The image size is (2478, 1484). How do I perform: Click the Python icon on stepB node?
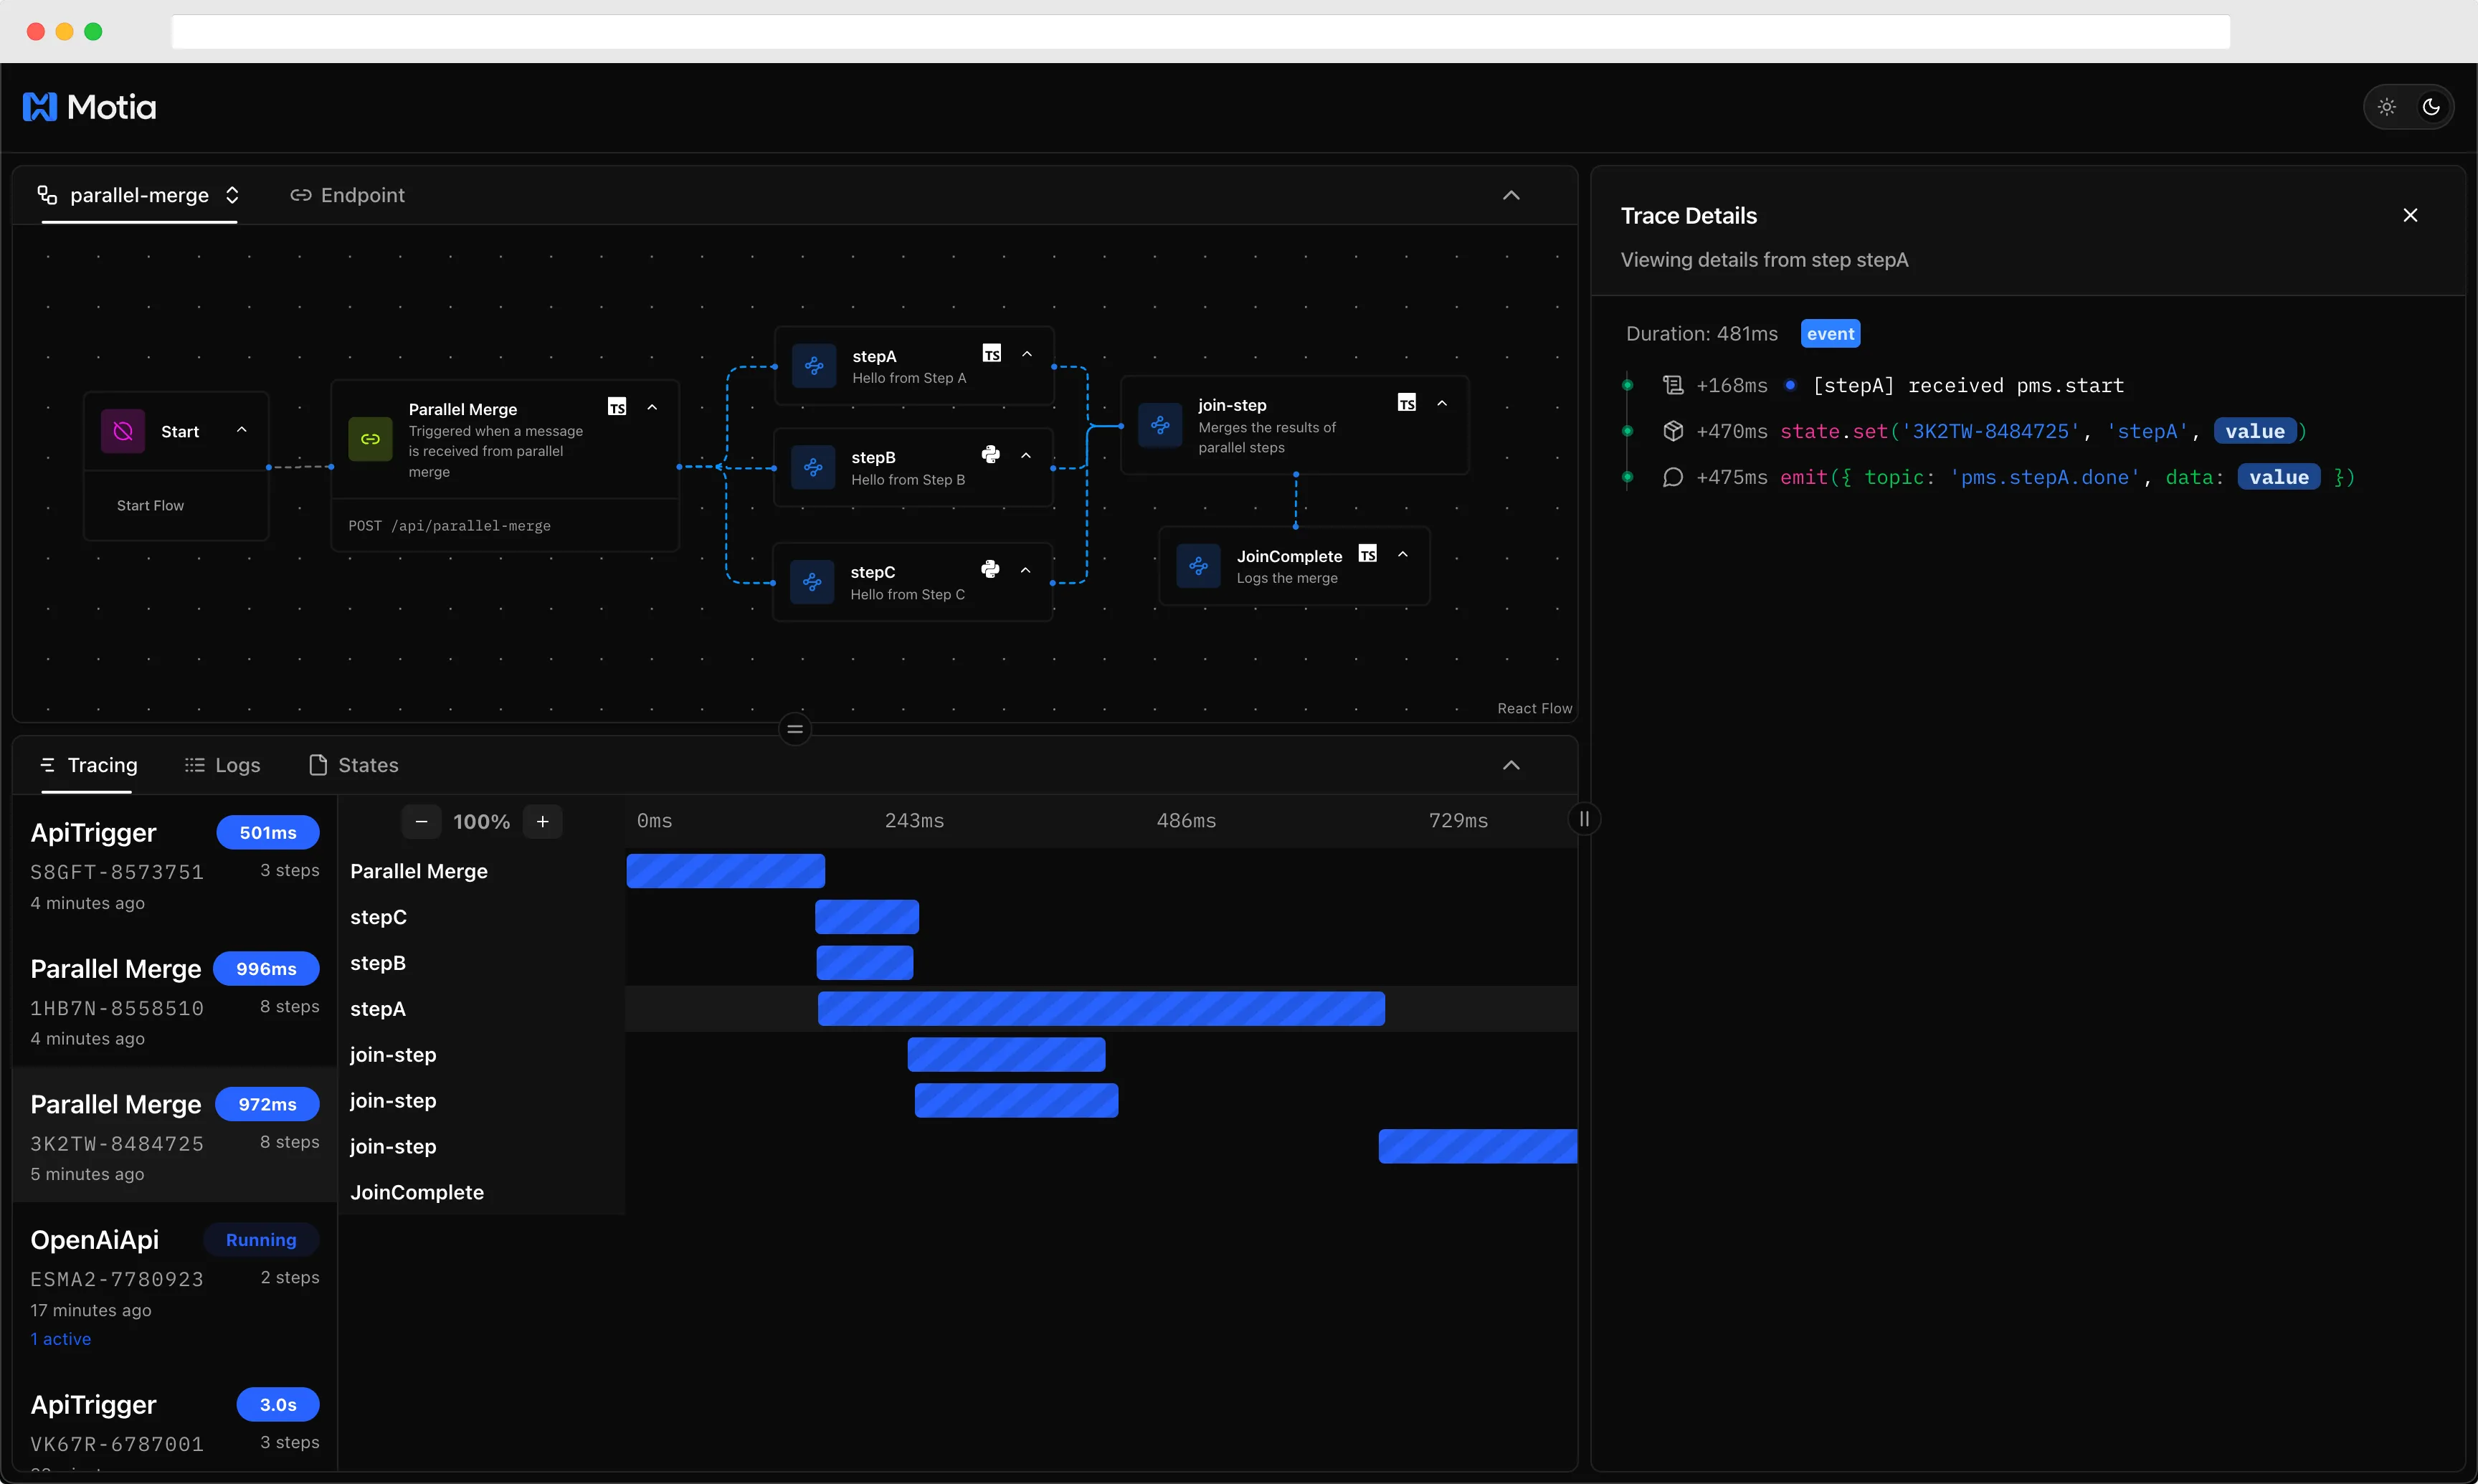click(x=990, y=455)
